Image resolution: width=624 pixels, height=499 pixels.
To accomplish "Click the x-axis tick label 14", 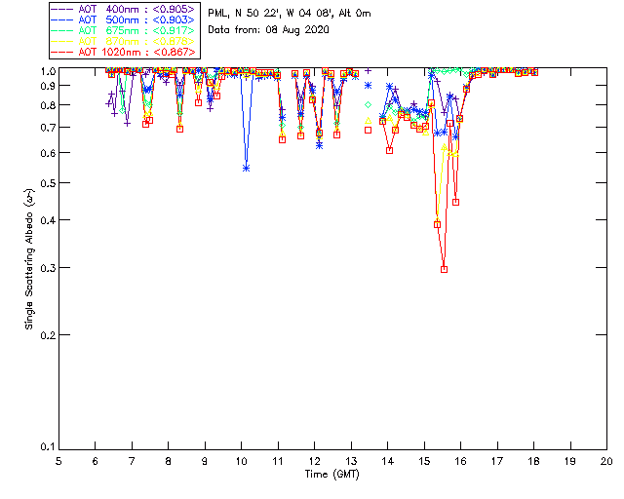I will 388,461.
